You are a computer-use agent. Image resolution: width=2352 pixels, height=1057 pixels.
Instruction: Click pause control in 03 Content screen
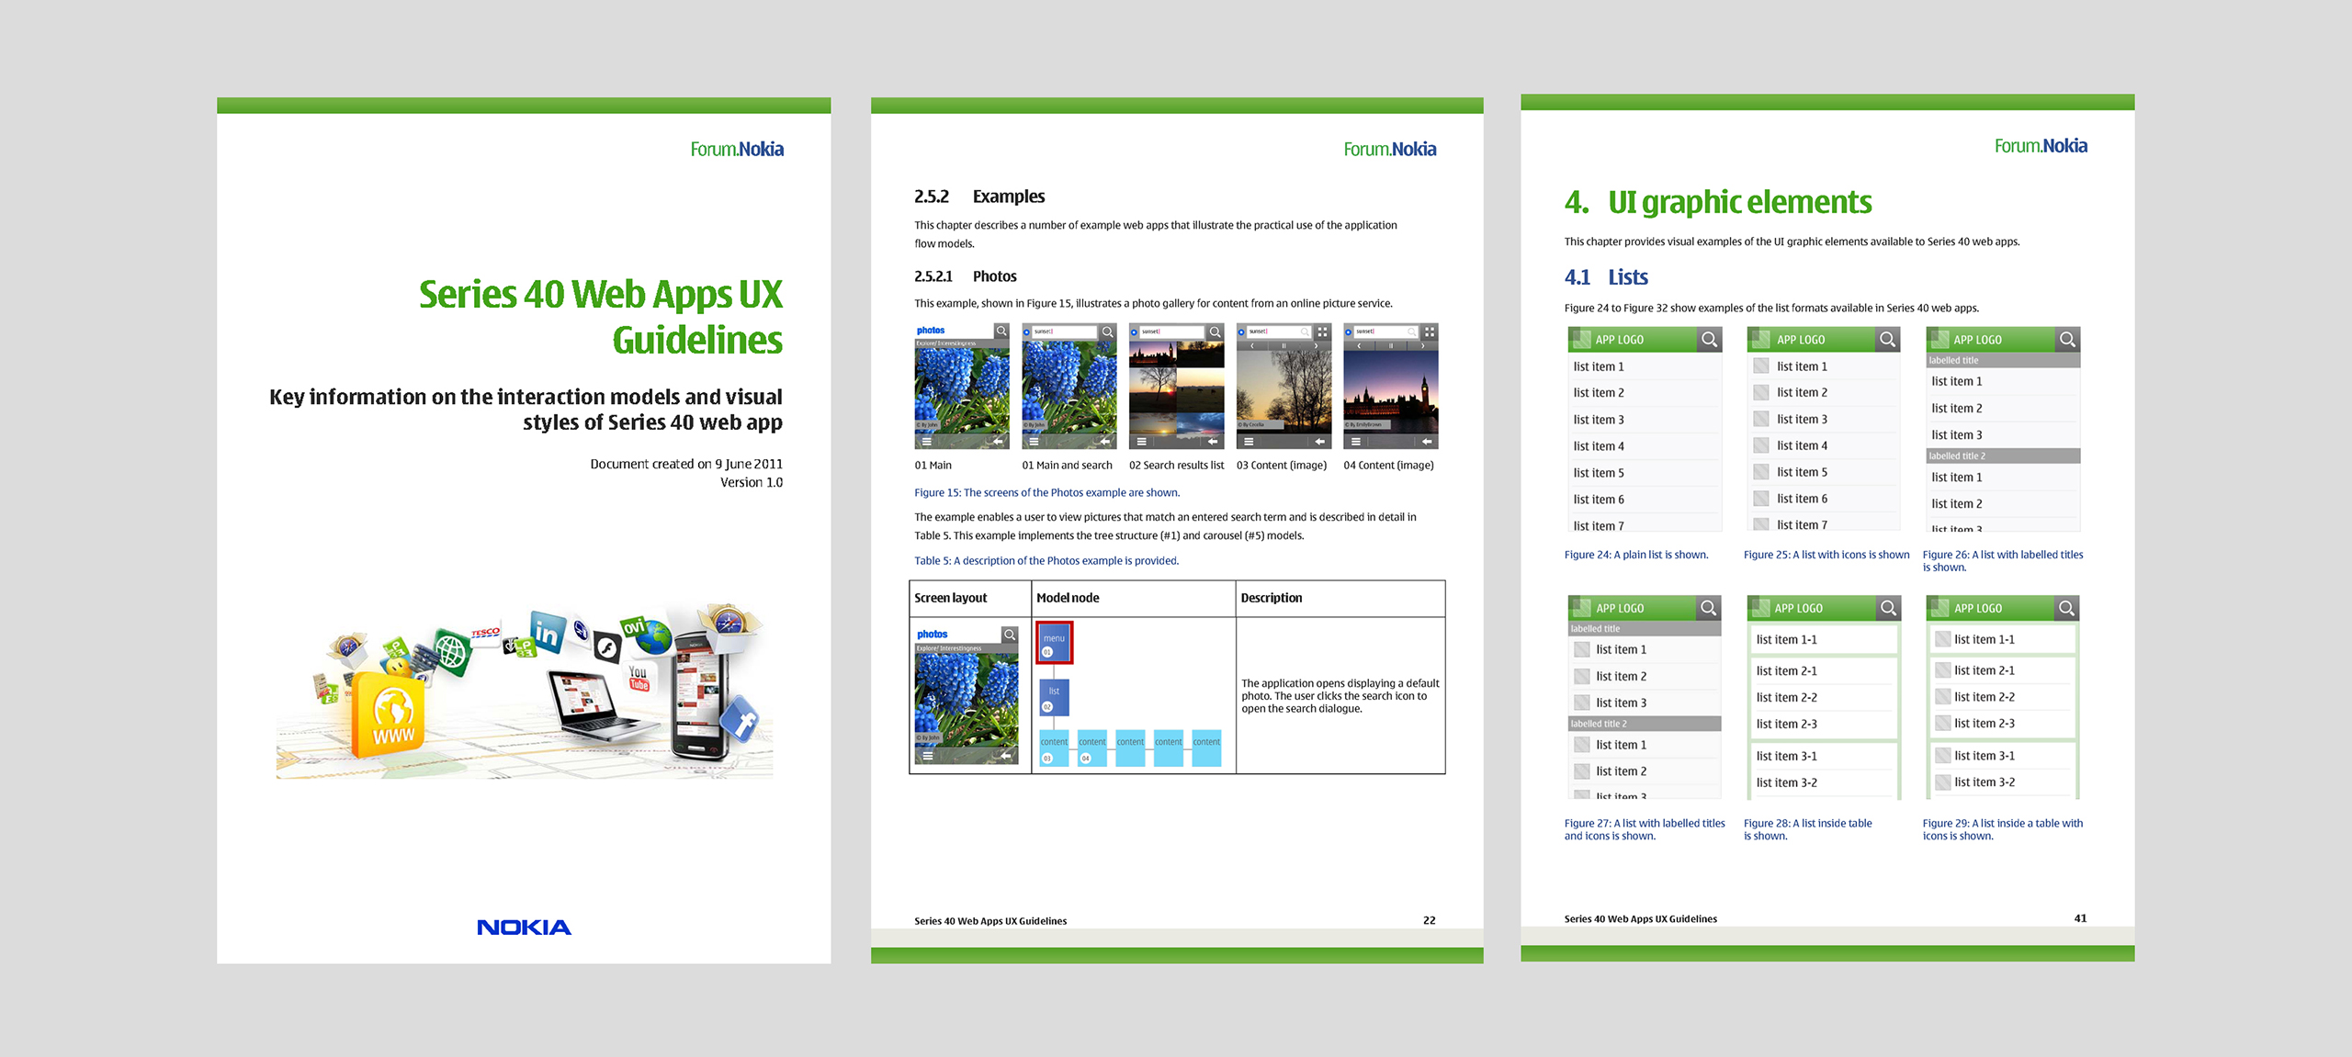(1283, 346)
